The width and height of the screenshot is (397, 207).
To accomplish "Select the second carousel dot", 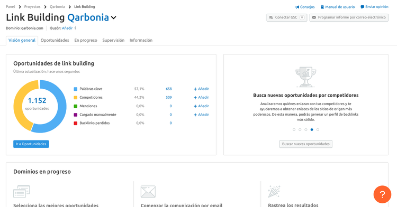I will pos(300,129).
